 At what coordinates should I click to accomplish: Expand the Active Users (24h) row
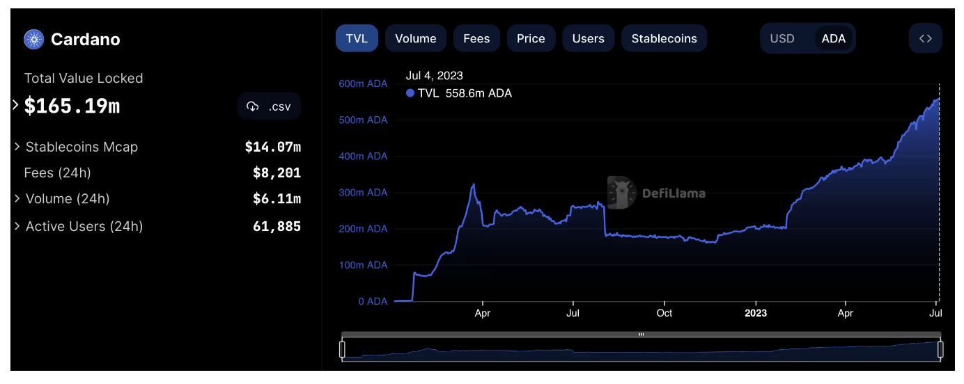[x=17, y=226]
